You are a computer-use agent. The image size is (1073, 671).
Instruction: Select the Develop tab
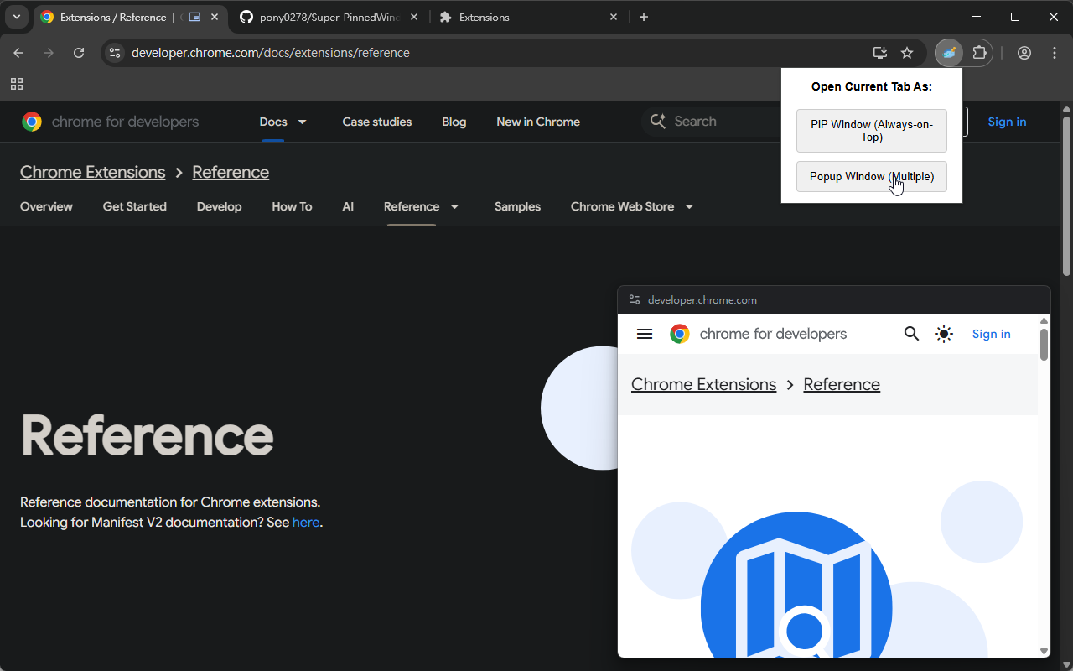[x=219, y=206]
